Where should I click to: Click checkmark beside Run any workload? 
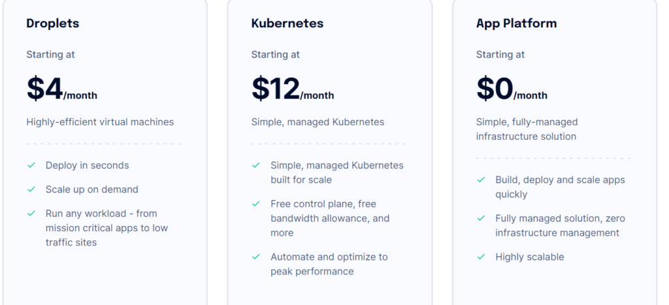coord(31,214)
